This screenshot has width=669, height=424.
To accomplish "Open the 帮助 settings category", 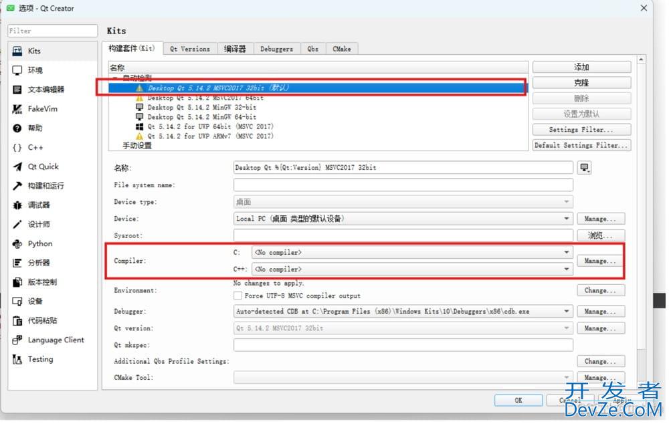I will point(53,128).
